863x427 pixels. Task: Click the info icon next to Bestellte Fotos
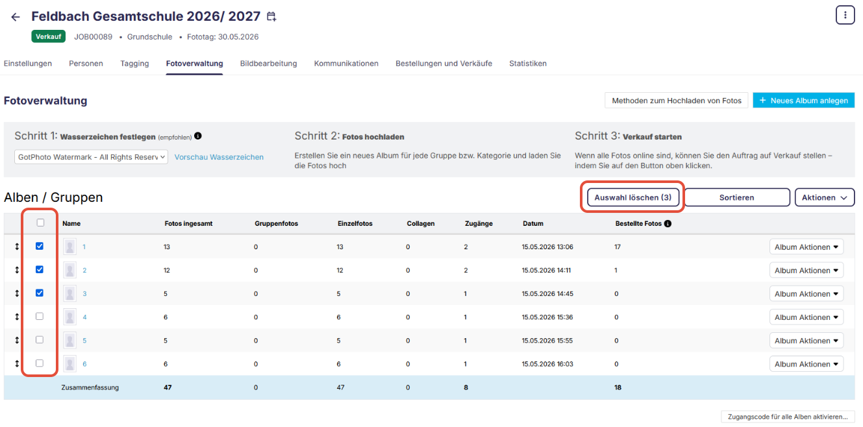[x=668, y=224]
